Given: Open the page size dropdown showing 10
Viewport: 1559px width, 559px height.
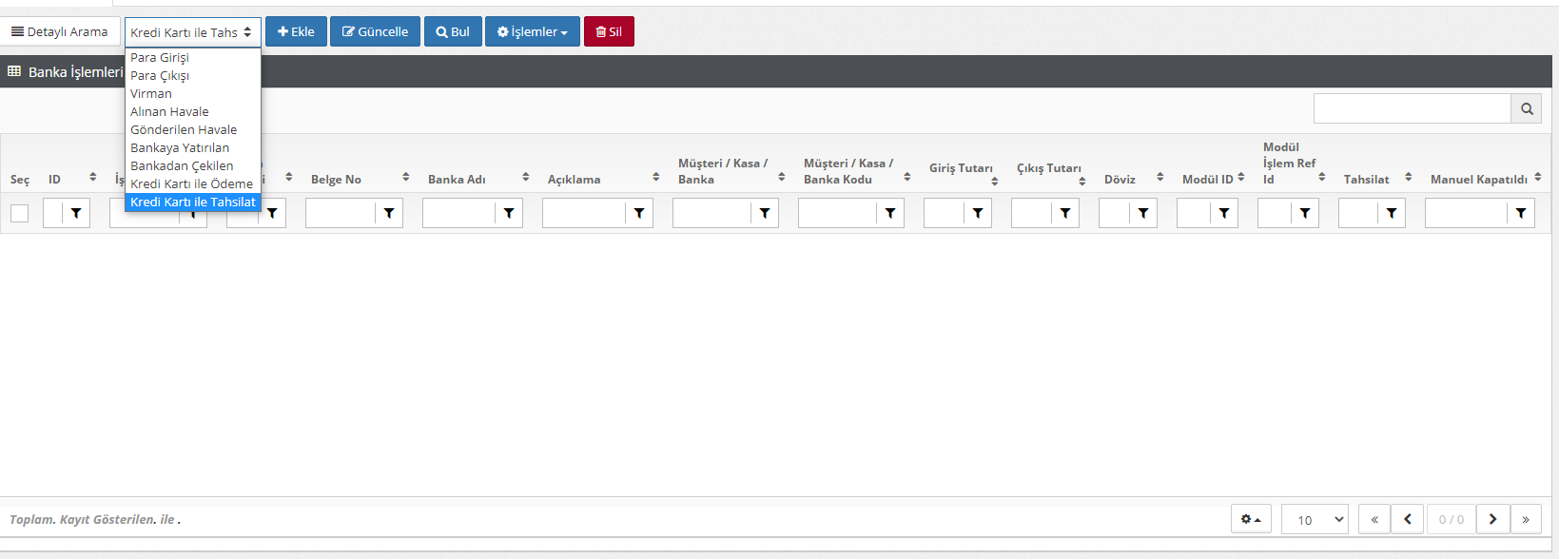Looking at the screenshot, I should pyautogui.click(x=1315, y=519).
